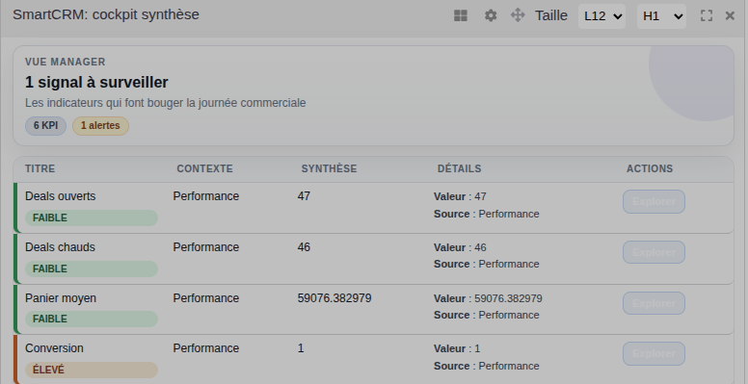Click 'Valeur : 46' detail text

(460, 247)
